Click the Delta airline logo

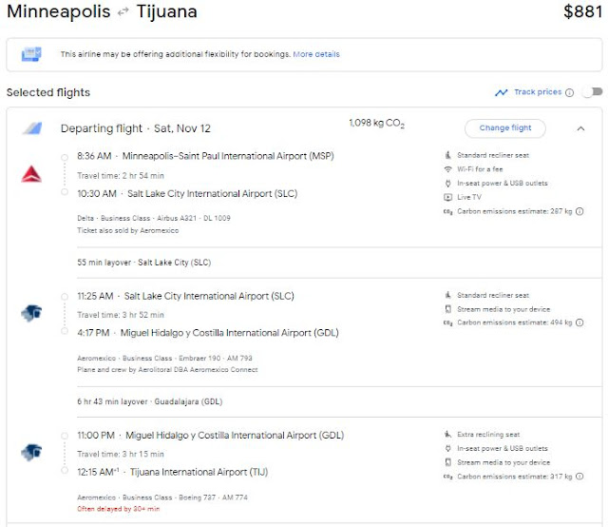(30, 173)
